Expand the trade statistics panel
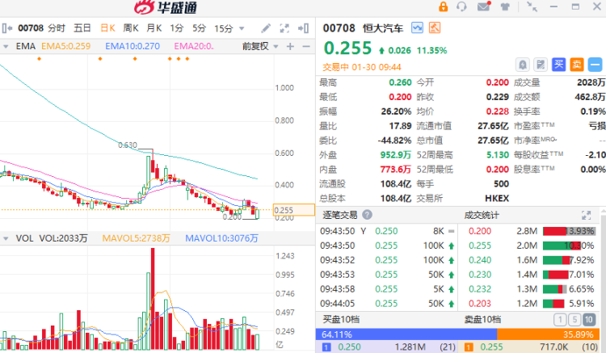The image size is (606, 353). point(587,215)
